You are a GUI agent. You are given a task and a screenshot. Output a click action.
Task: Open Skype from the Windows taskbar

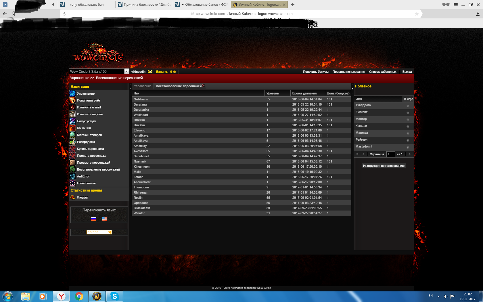[114, 296]
